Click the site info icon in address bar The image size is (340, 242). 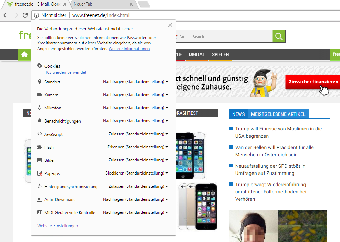pyautogui.click(x=37, y=15)
